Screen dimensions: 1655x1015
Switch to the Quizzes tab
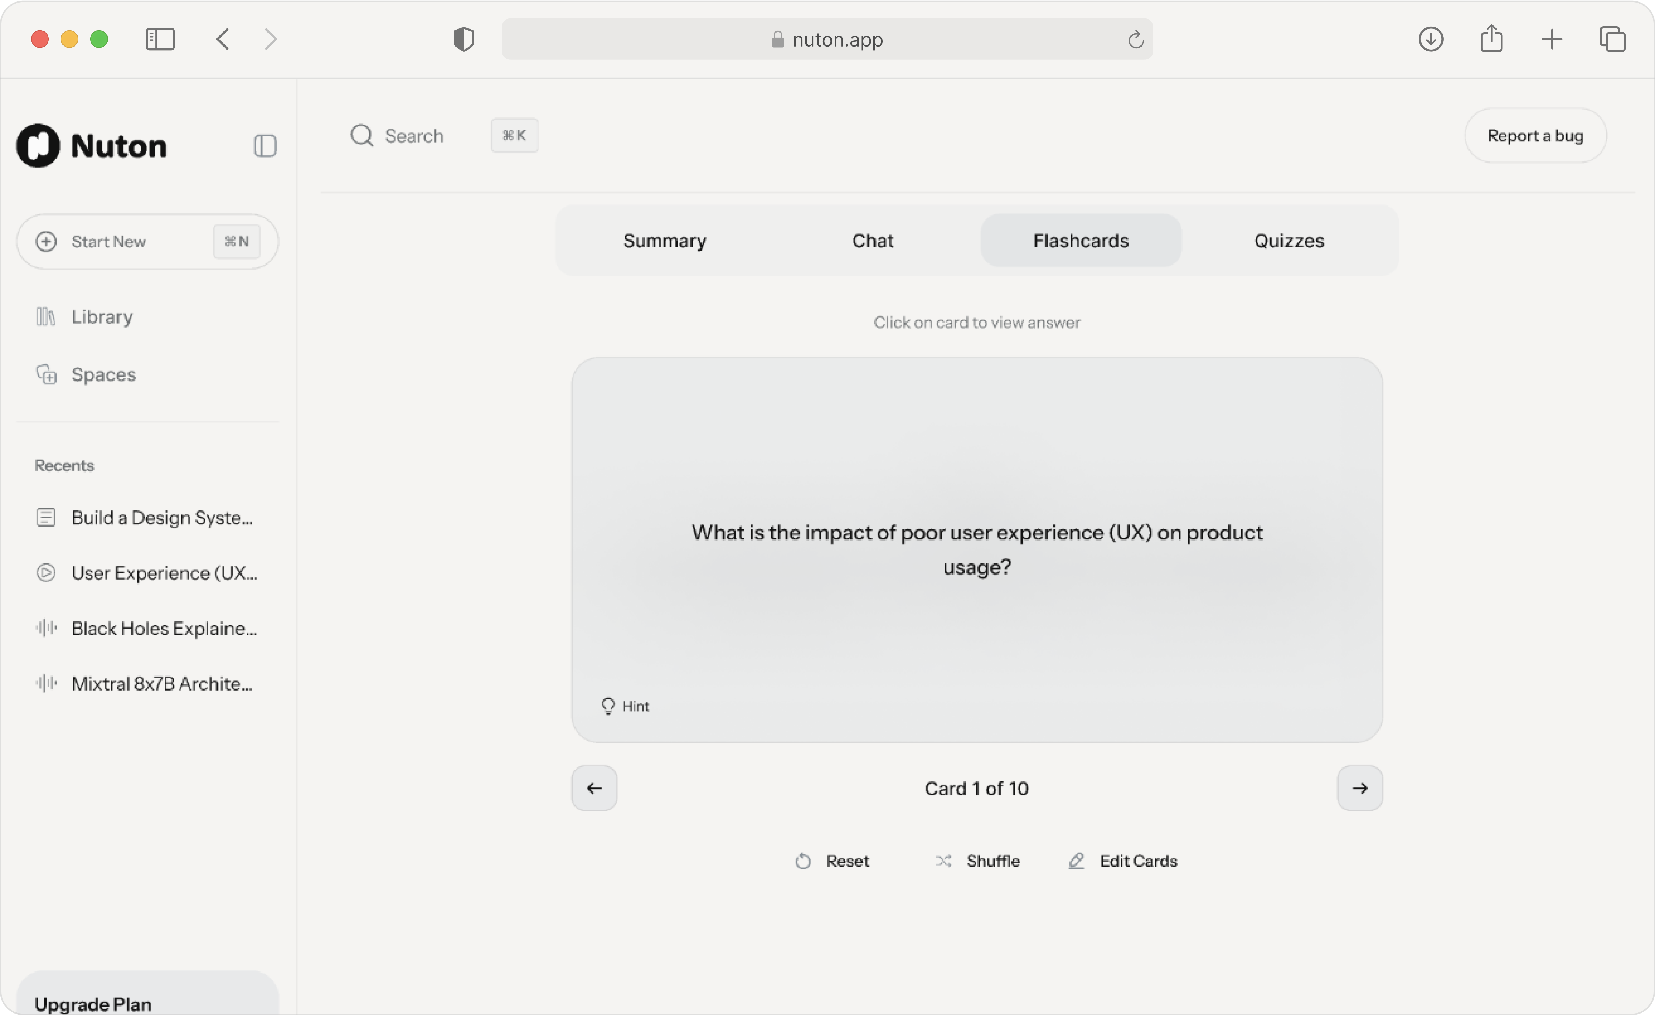coord(1288,241)
